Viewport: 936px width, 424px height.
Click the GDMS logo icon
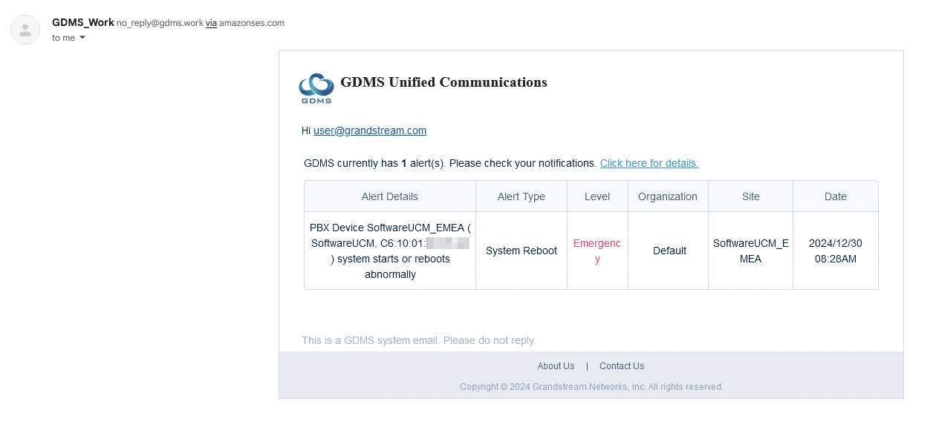(x=316, y=89)
